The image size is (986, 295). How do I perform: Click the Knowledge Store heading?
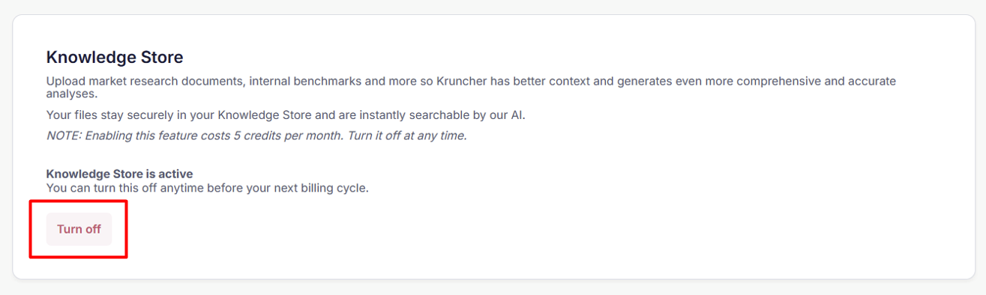115,57
